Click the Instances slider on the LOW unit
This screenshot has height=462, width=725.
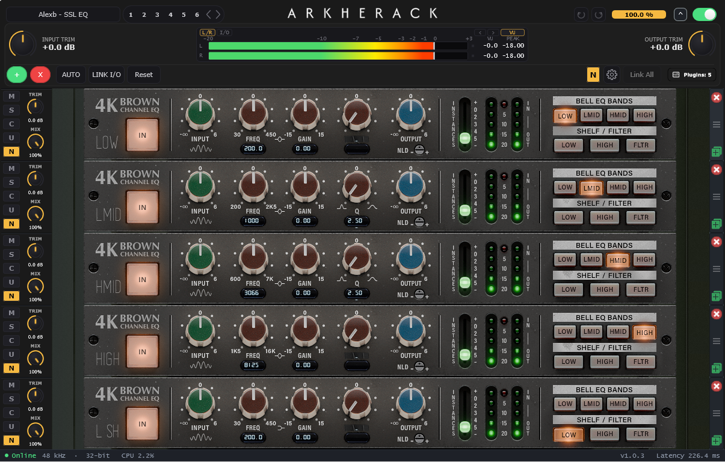[464, 125]
